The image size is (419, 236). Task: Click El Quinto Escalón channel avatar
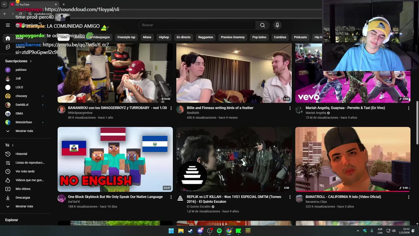[180, 198]
